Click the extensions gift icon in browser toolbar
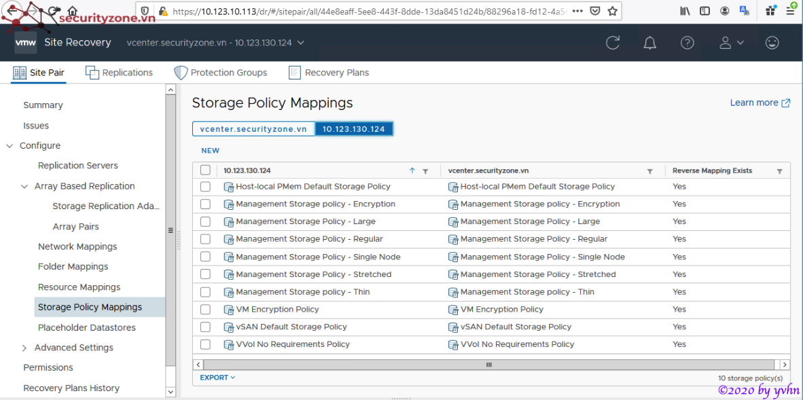Image resolution: width=803 pixels, height=400 pixels. coord(771,10)
